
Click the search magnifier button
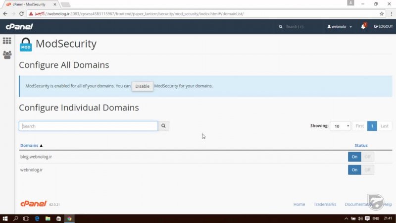pos(164,126)
